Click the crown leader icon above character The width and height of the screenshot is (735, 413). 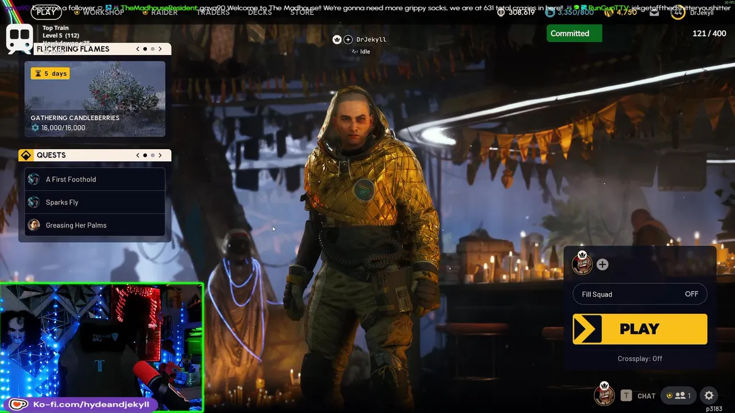[337, 40]
